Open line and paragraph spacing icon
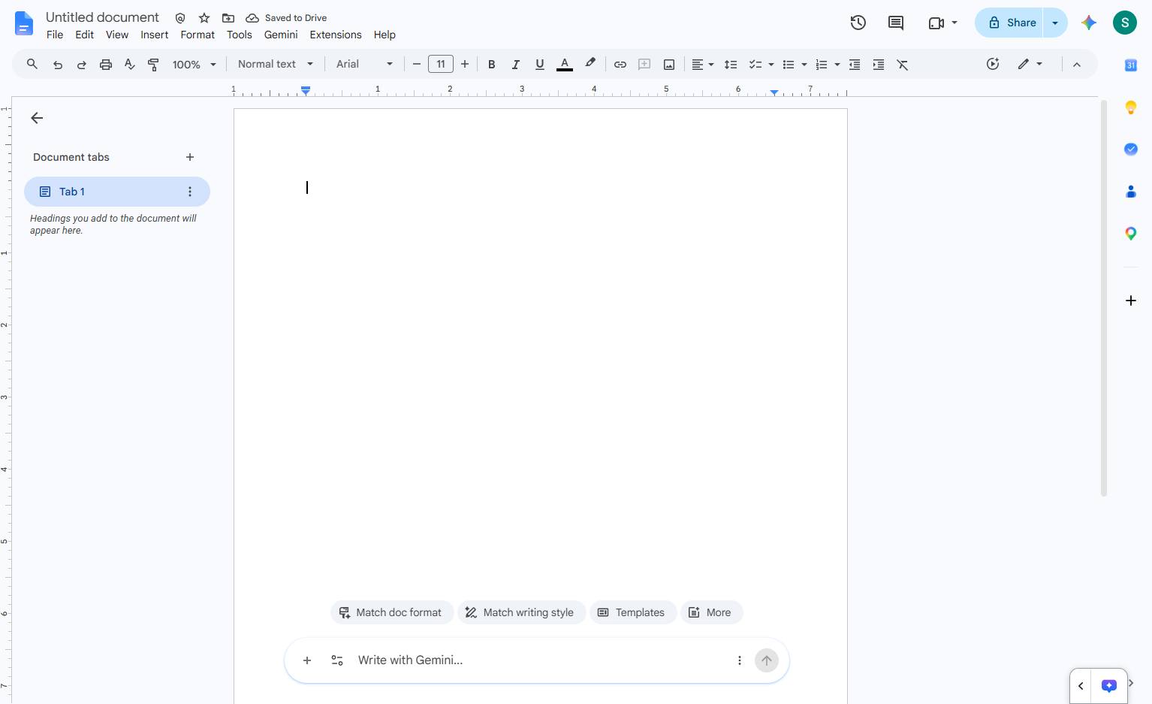The image size is (1152, 704). (x=731, y=65)
